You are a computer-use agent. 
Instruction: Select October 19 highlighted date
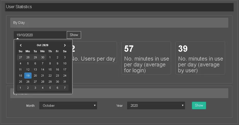point(28,76)
